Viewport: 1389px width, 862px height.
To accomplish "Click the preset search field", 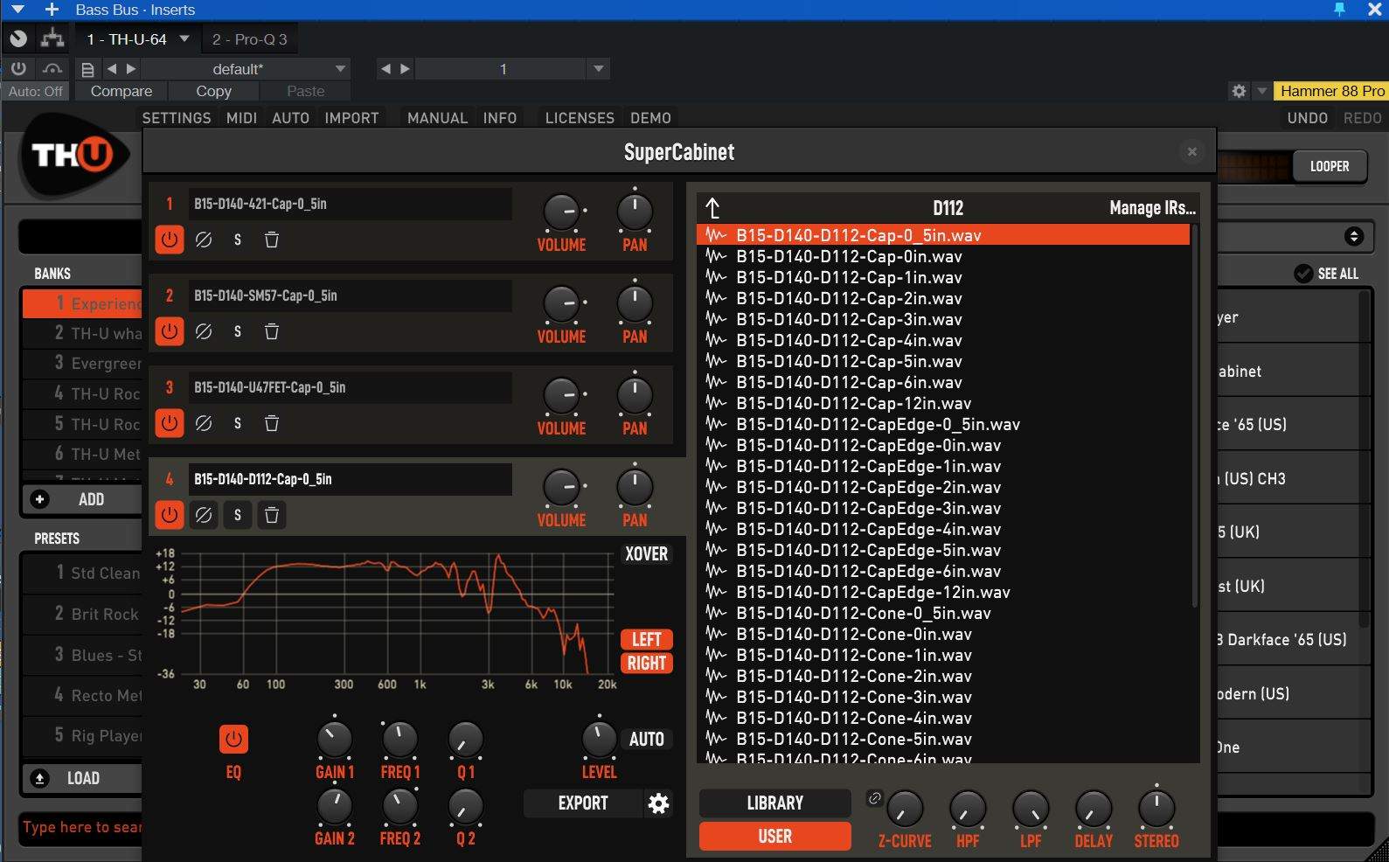I will click(82, 827).
